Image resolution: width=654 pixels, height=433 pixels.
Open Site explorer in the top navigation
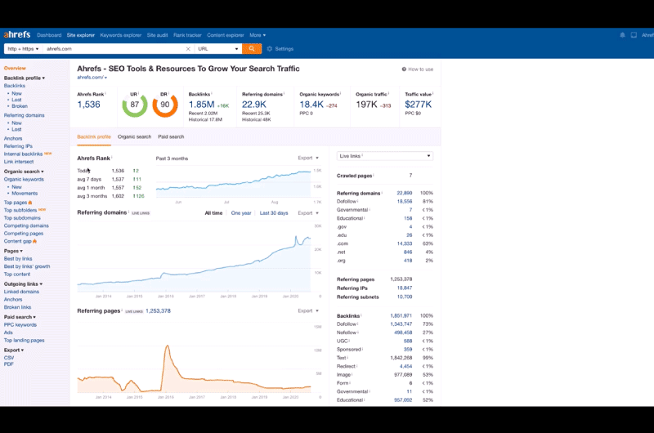(x=81, y=35)
